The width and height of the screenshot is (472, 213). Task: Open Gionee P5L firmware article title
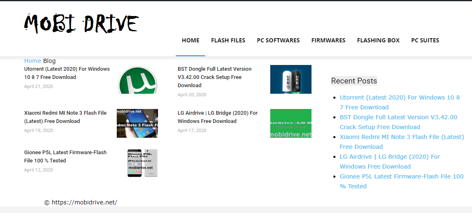pos(65,156)
